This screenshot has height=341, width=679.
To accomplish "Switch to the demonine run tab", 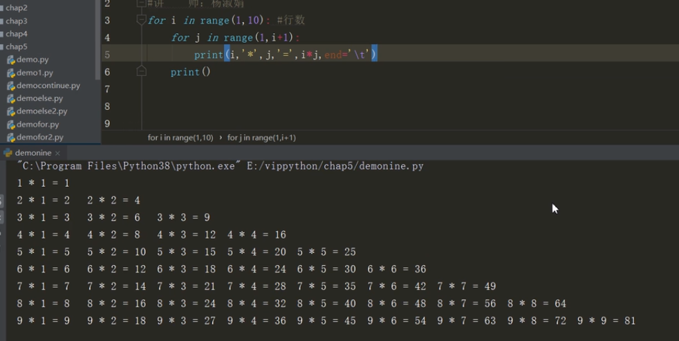I will click(x=33, y=153).
